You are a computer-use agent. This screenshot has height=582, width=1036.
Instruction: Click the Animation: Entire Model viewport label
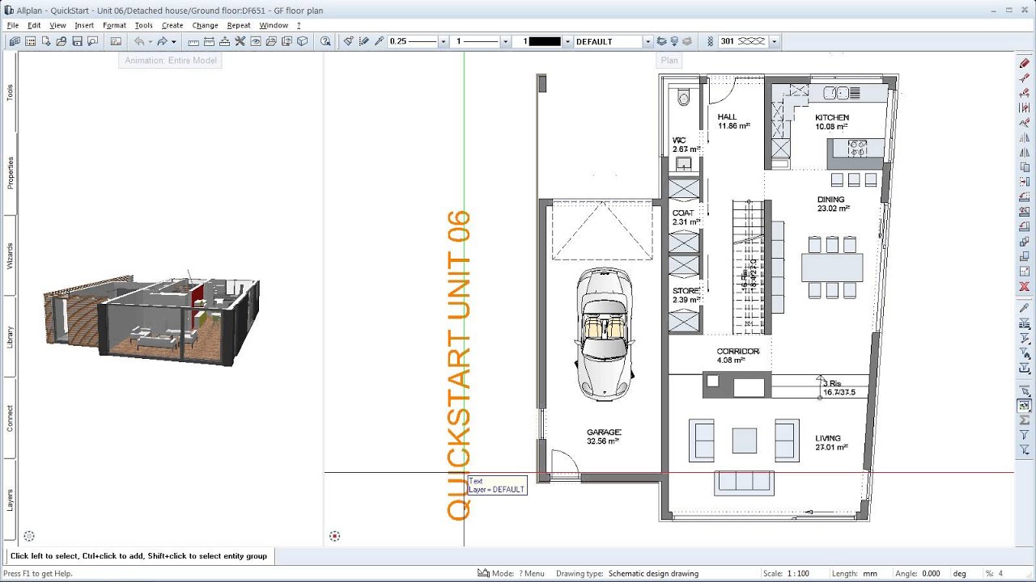170,61
